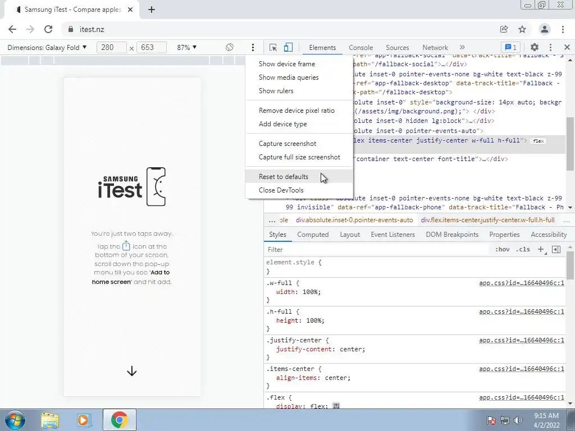575x431 pixels.
Task: Select Show device frame menu item
Action: (x=299, y=64)
